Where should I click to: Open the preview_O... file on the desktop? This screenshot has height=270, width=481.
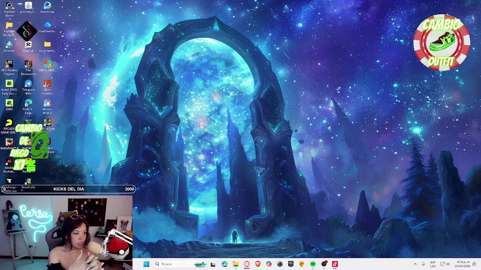[28, 7]
